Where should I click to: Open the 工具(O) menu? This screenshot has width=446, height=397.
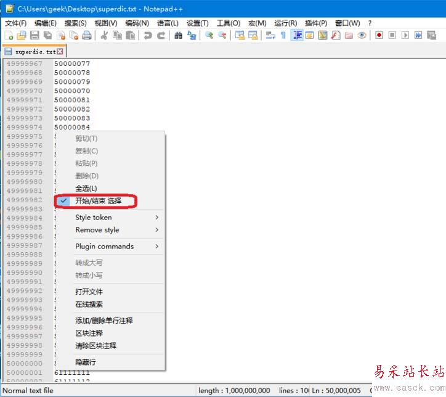pyautogui.click(x=229, y=23)
